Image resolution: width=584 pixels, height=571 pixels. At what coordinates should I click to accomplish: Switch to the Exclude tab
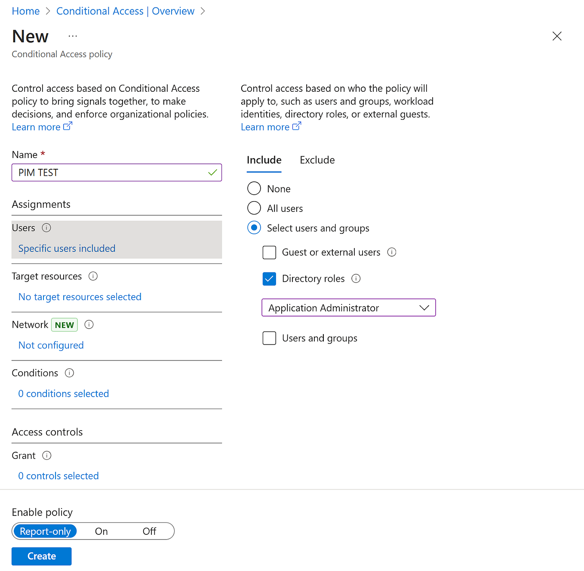pyautogui.click(x=317, y=160)
